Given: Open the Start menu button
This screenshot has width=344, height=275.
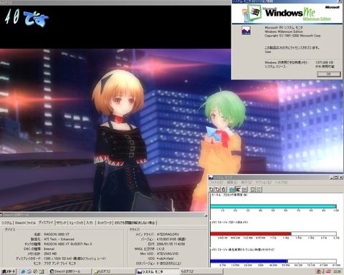Looking at the screenshot, I should (8, 271).
